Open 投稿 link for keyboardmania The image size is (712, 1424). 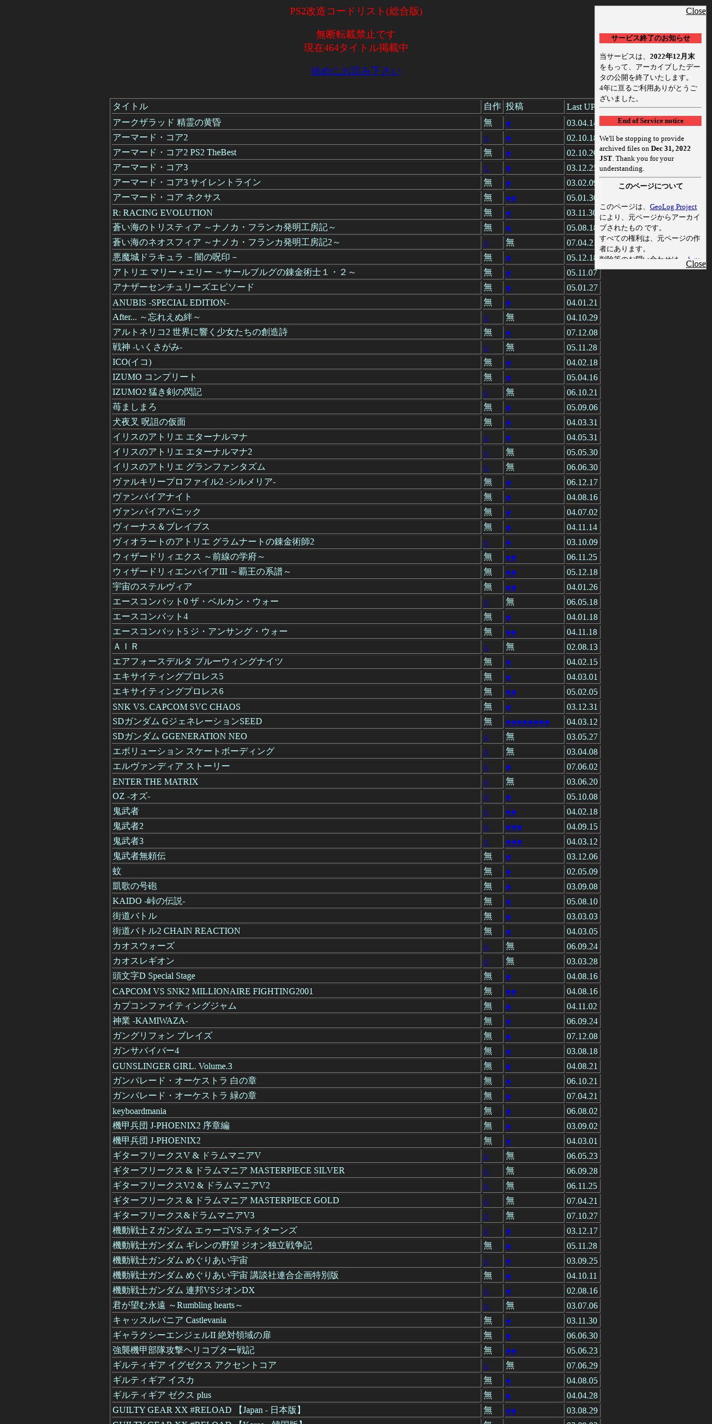click(x=508, y=1111)
